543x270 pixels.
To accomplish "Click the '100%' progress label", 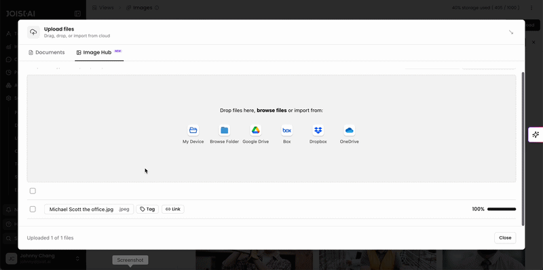I will pyautogui.click(x=478, y=209).
